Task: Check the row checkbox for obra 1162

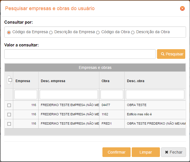Action: pyautogui.click(x=9, y=114)
